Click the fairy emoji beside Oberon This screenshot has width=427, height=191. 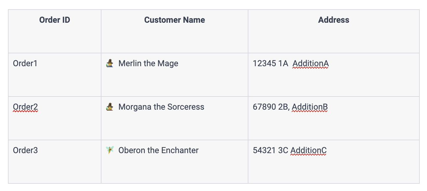pos(110,150)
